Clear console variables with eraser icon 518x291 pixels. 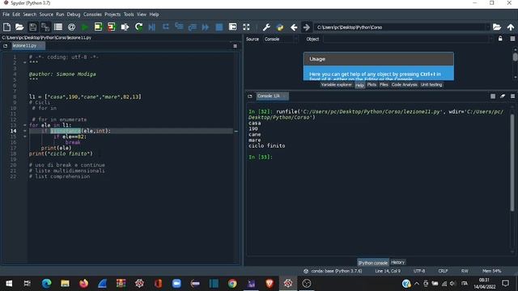[503, 96]
